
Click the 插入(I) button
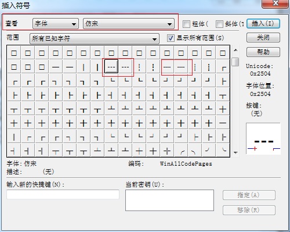pos(263,23)
